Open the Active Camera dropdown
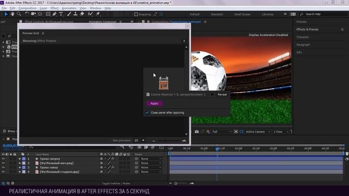Screen dimensions: 349x196 click(x=258, y=132)
